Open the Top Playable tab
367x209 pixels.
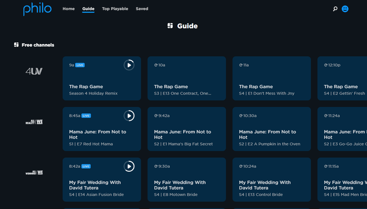point(115,9)
